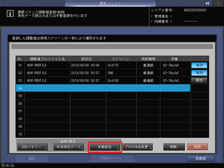Go back with 前画面 button
Viewport: 224px width, 168px height.
(201, 158)
